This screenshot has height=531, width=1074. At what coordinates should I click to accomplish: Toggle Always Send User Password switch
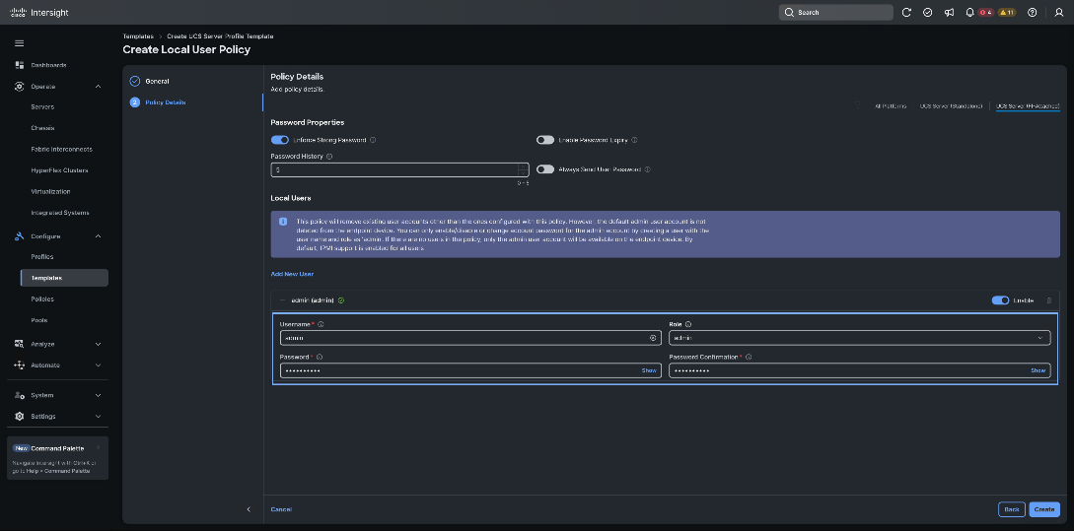pos(545,169)
